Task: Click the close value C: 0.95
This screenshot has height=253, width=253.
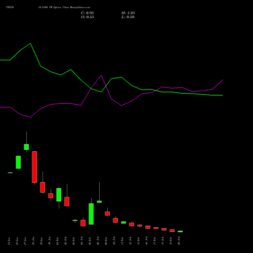Action: point(88,13)
